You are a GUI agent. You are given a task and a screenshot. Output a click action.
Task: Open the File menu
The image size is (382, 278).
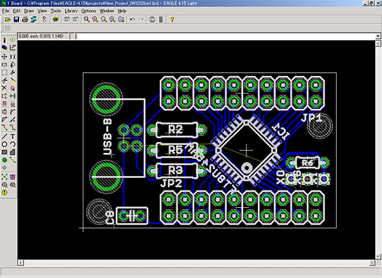tap(6, 11)
